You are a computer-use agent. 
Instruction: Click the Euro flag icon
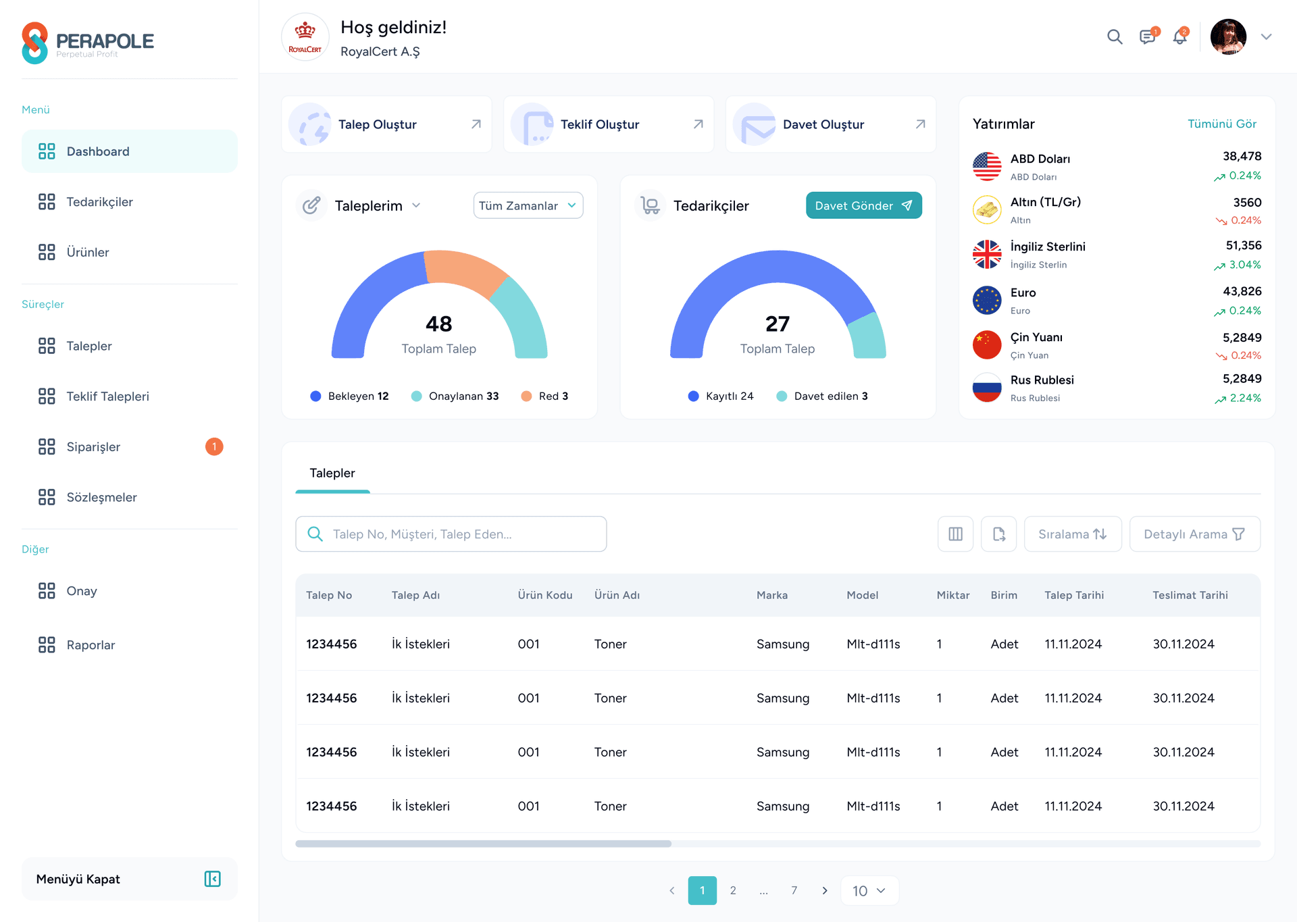pos(987,301)
